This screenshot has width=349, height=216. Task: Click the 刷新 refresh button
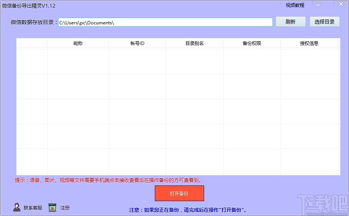pos(291,22)
